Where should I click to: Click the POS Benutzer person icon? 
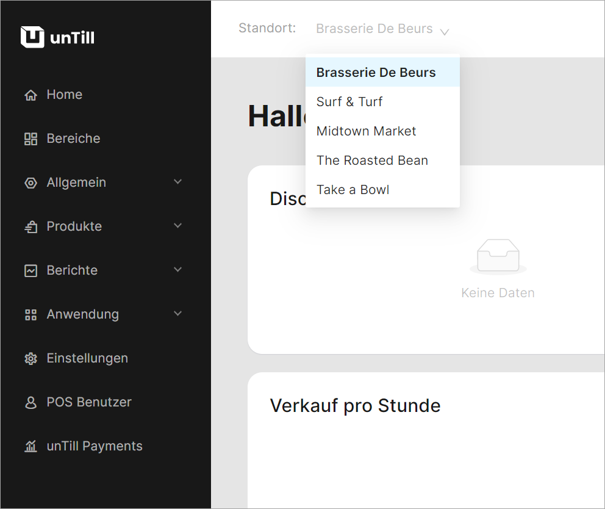point(30,403)
